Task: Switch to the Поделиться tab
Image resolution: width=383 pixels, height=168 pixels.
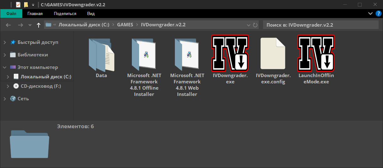Action: click(65, 13)
